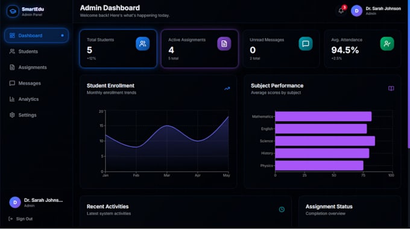This screenshot has width=410, height=229.
Task: Click the red notification badge 3
Action: pyautogui.click(x=344, y=7)
